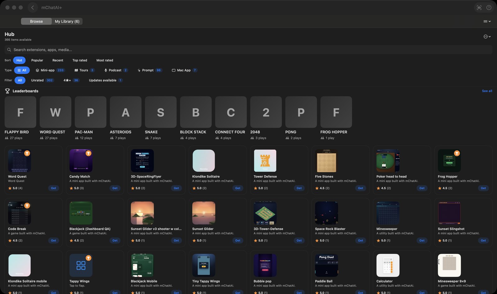Screen dimensions: 497x294
Task: Get the Word Quest app
Action: click(x=53, y=188)
